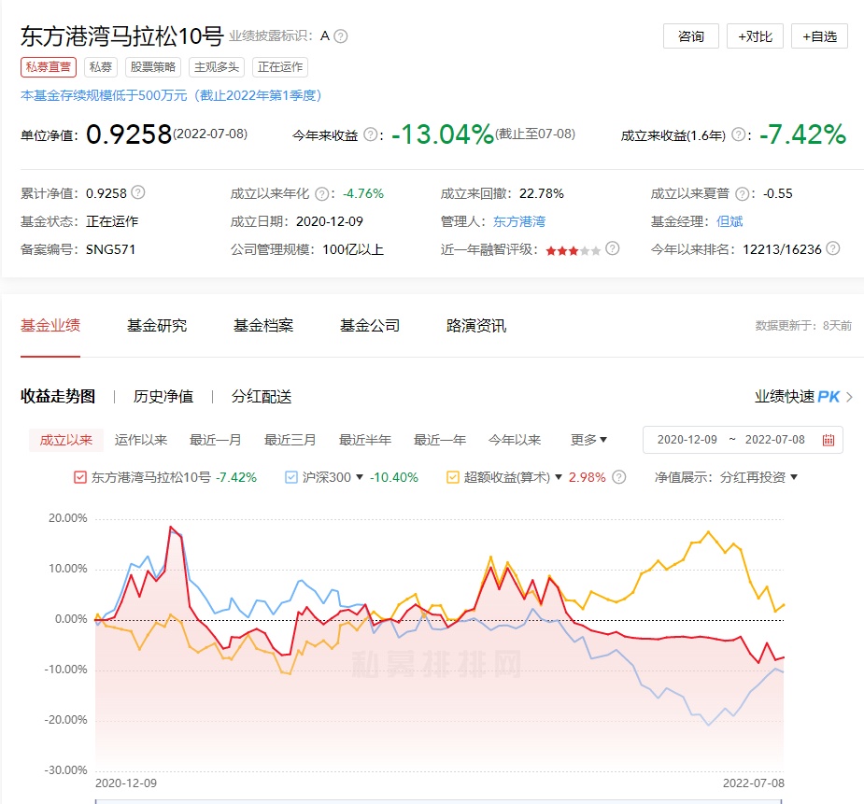Click the +自选 button
This screenshot has width=864, height=804.
pos(819,36)
